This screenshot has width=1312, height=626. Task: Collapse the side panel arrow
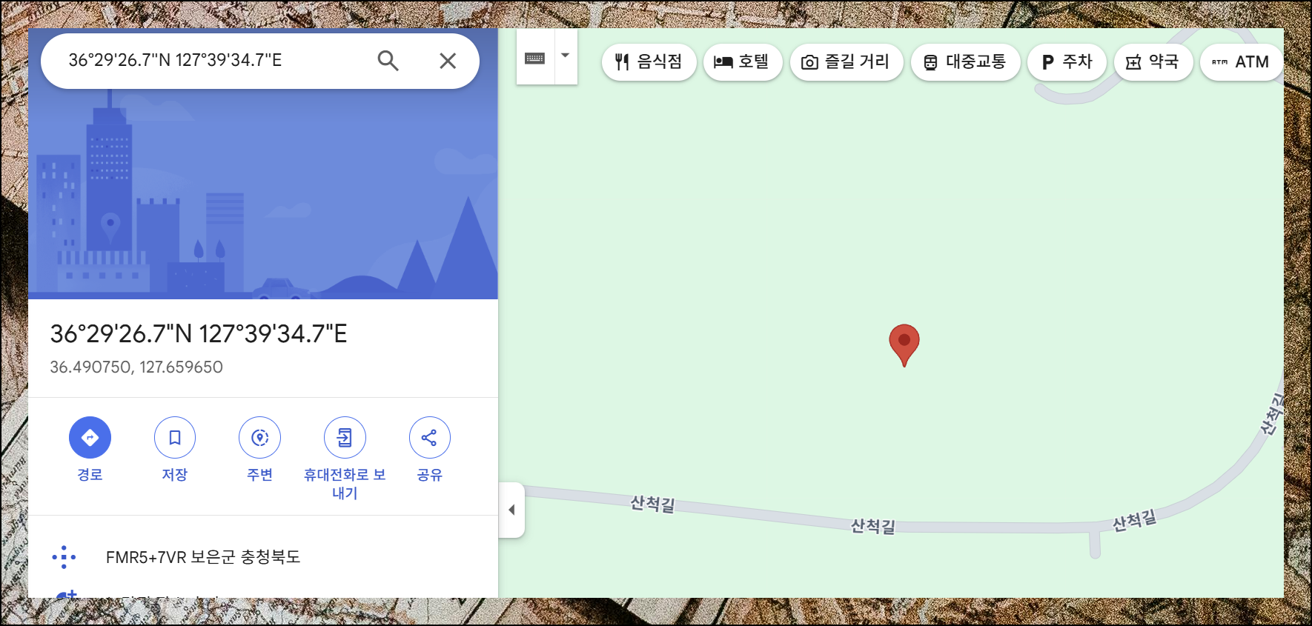[511, 510]
